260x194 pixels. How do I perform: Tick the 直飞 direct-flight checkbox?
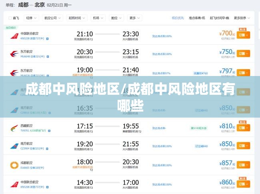tap(10, 18)
